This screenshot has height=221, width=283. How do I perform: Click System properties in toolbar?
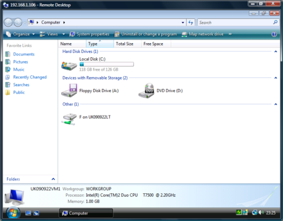90,34
